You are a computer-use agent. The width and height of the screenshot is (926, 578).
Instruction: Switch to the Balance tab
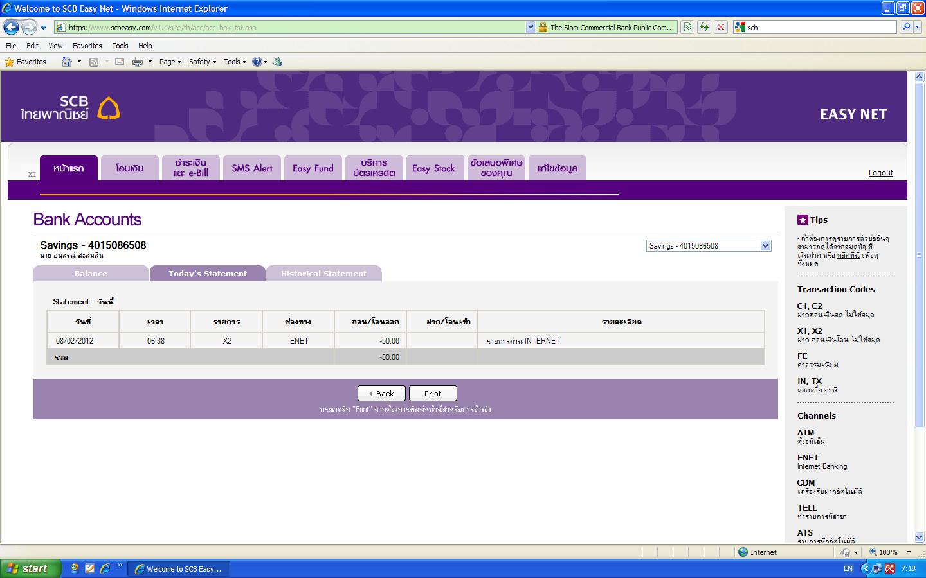[91, 274]
